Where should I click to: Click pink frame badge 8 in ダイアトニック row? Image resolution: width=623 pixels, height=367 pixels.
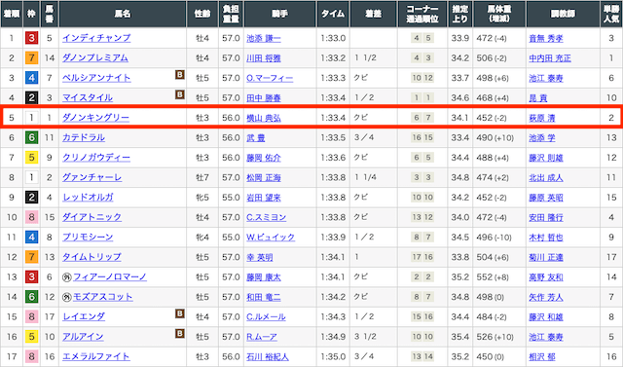31,217
